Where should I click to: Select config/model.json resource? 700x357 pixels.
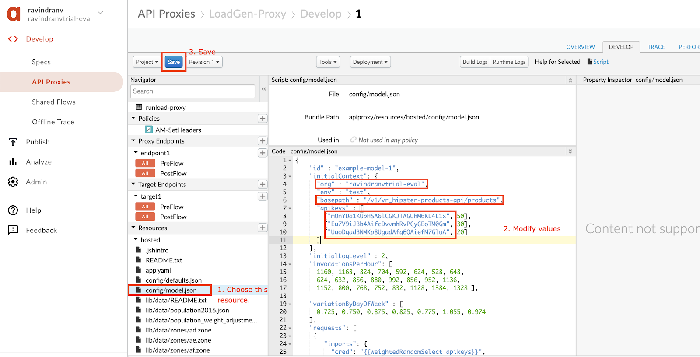pyautogui.click(x=171, y=290)
